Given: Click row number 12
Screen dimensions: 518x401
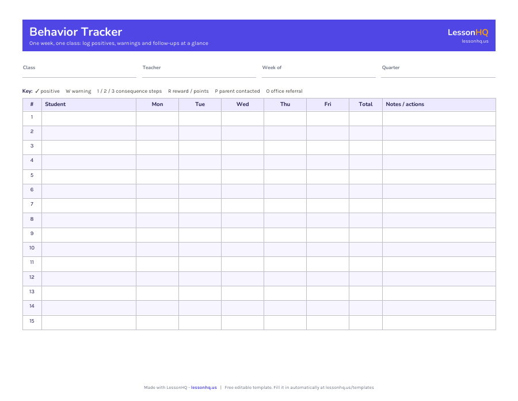Looking at the screenshot, I should 32,277.
